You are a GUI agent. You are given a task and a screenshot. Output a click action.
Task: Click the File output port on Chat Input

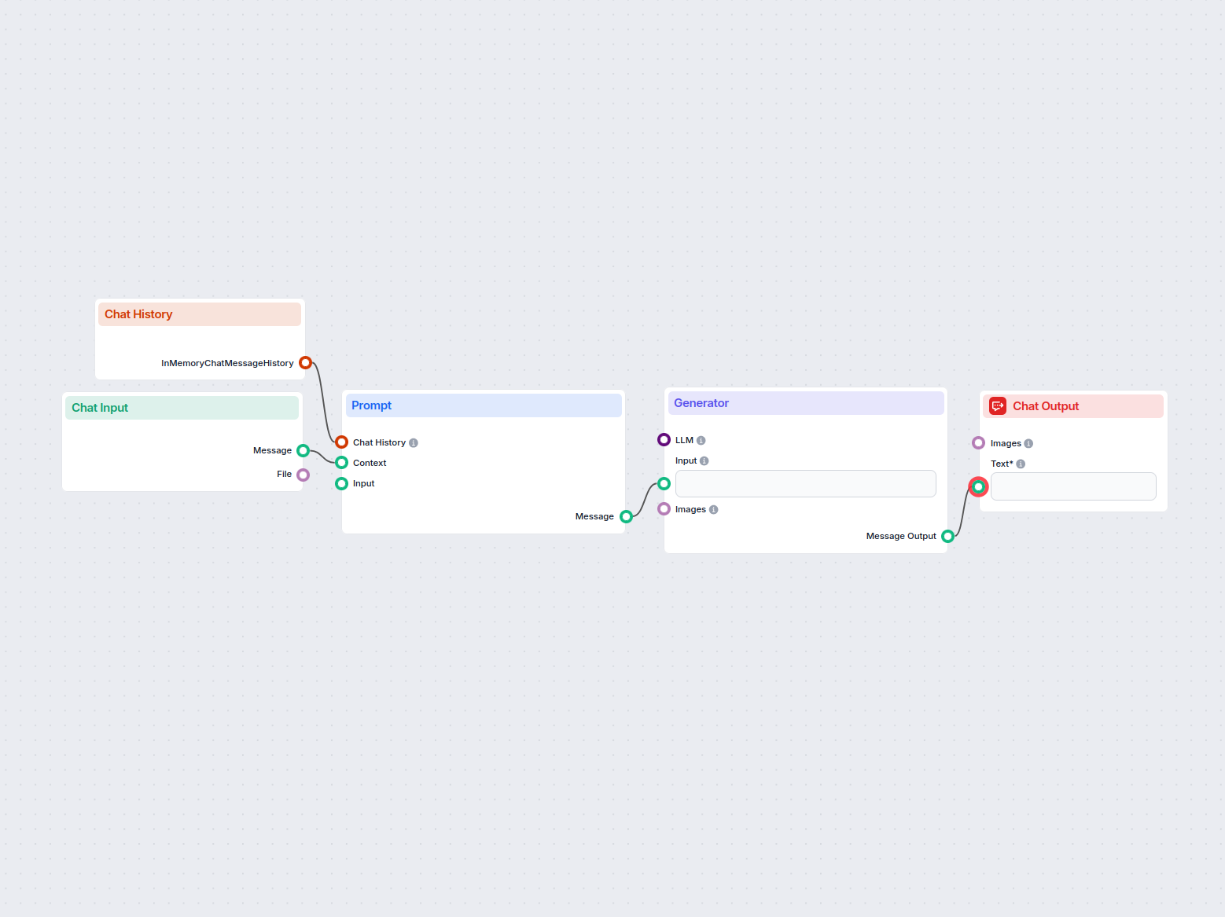pyautogui.click(x=303, y=474)
